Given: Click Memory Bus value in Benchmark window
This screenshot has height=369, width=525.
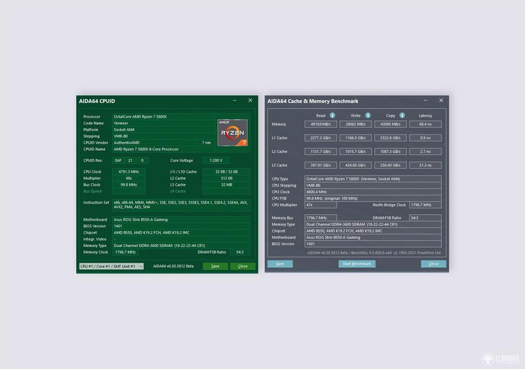Looking at the screenshot, I should click(x=320, y=218).
